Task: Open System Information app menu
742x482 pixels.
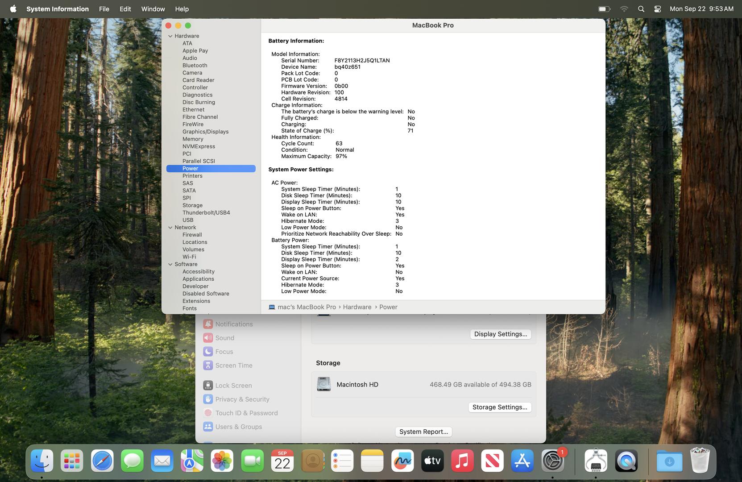Action: tap(58, 9)
